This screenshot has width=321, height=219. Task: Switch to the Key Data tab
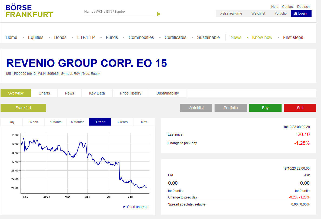tap(97, 93)
